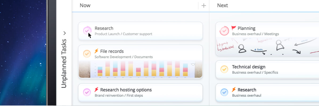Click 'Product Launch / Customer support' subtitle

click(x=123, y=34)
